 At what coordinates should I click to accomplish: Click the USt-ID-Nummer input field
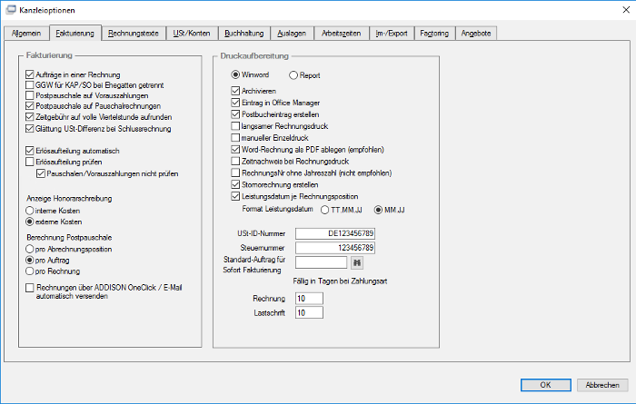pyautogui.click(x=335, y=233)
